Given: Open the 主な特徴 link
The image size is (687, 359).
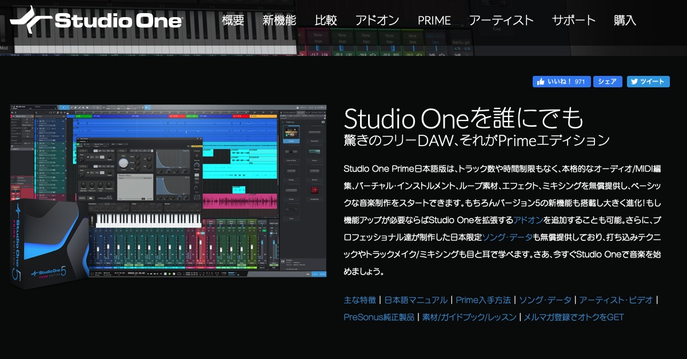Looking at the screenshot, I should (x=360, y=300).
